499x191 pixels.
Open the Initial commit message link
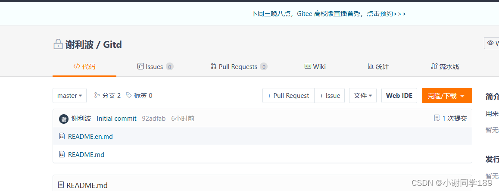(x=116, y=119)
